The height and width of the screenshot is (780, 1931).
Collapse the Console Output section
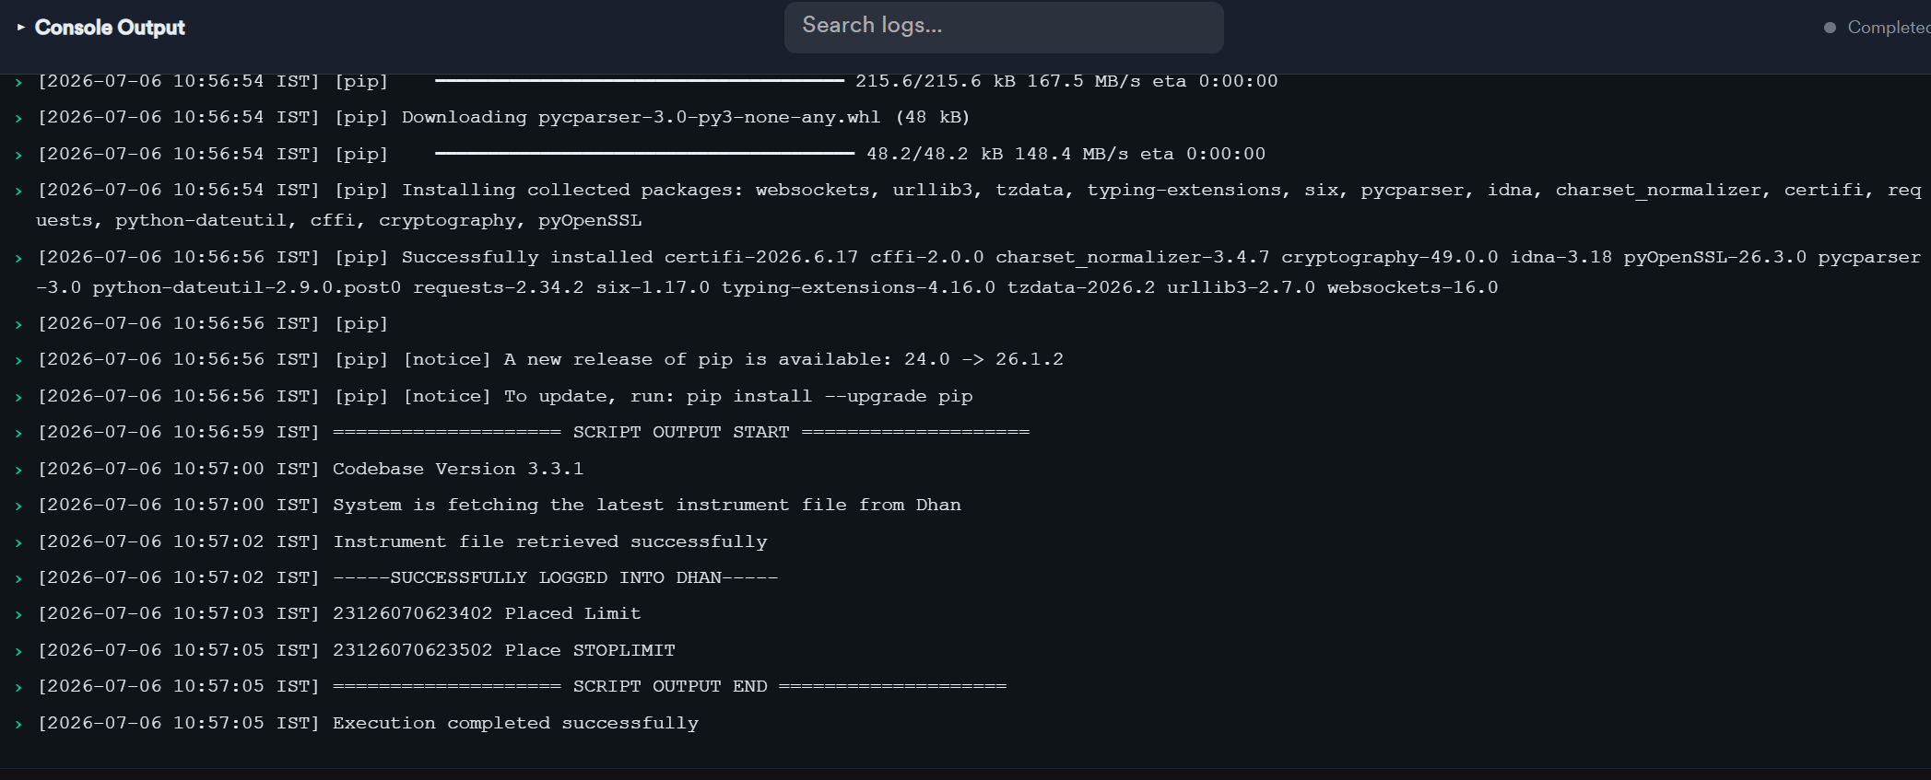[x=20, y=28]
